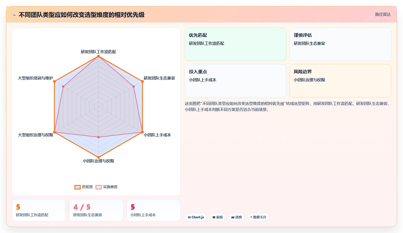Click the radar axis label 小团队上手成本
403x233 pixels.
coord(157,135)
